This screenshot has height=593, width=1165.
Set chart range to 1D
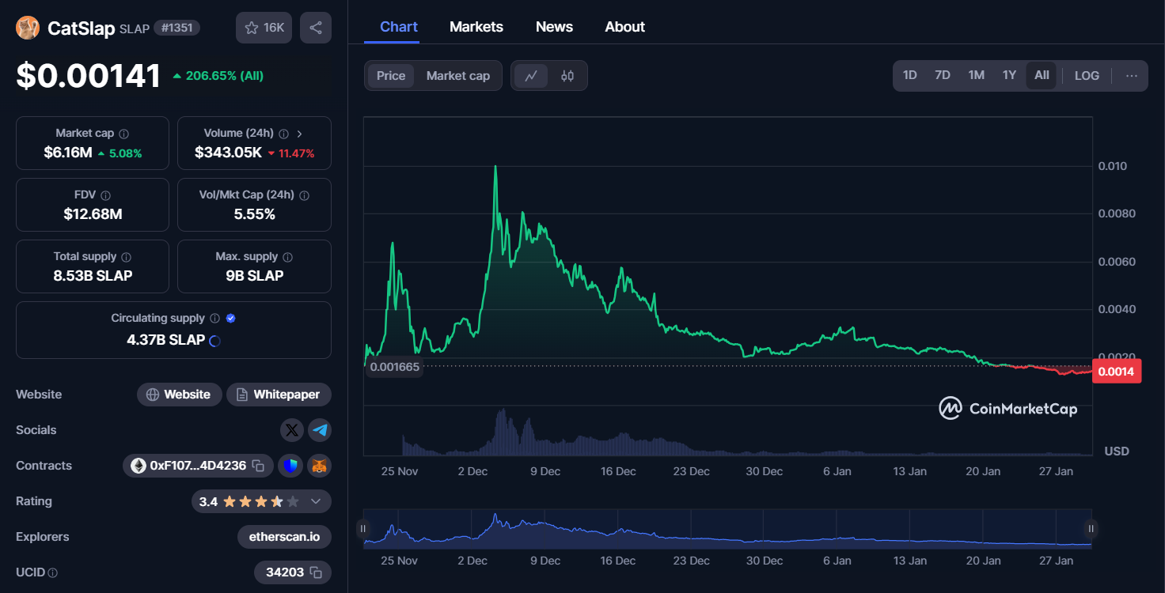[x=910, y=75]
